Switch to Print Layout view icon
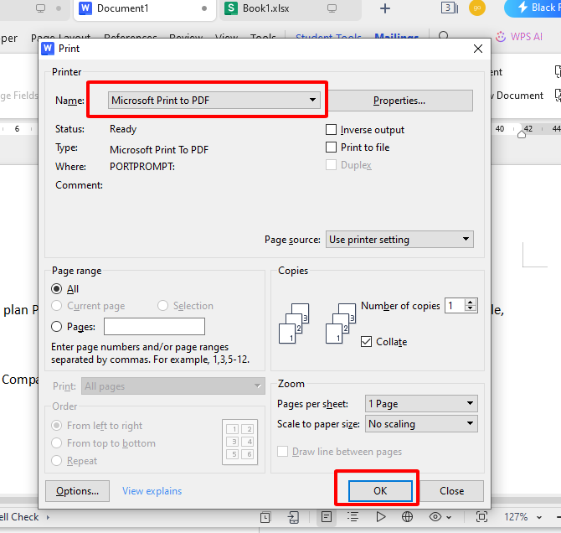 [x=327, y=517]
